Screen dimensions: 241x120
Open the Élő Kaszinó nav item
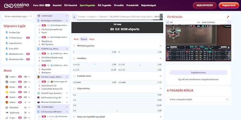[71, 5]
